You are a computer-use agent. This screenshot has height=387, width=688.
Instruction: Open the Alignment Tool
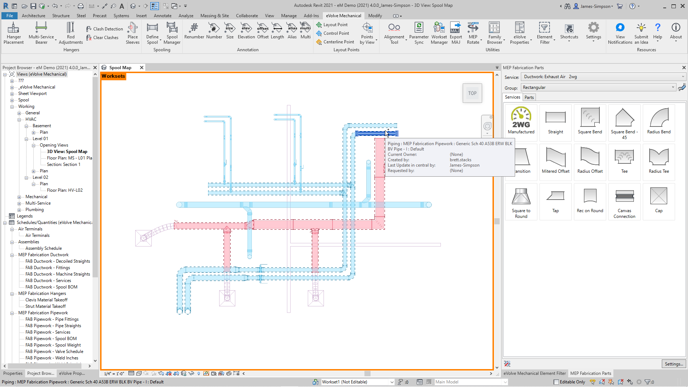point(394,33)
